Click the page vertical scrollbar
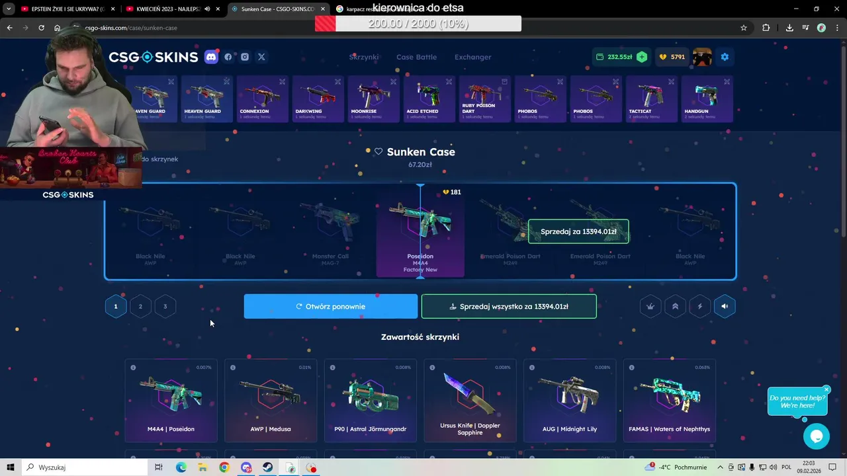The image size is (847, 476). tap(843, 139)
